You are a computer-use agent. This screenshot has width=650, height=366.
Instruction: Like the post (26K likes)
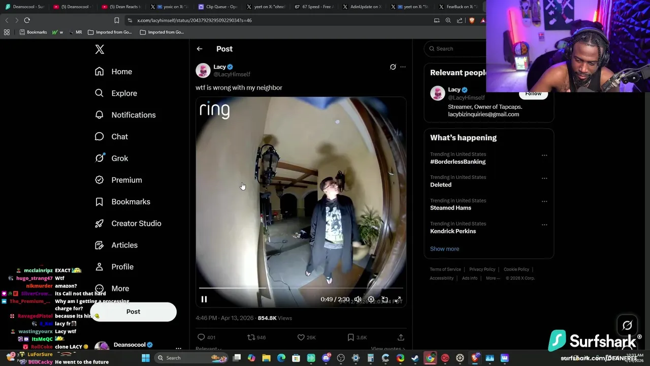[306, 338]
